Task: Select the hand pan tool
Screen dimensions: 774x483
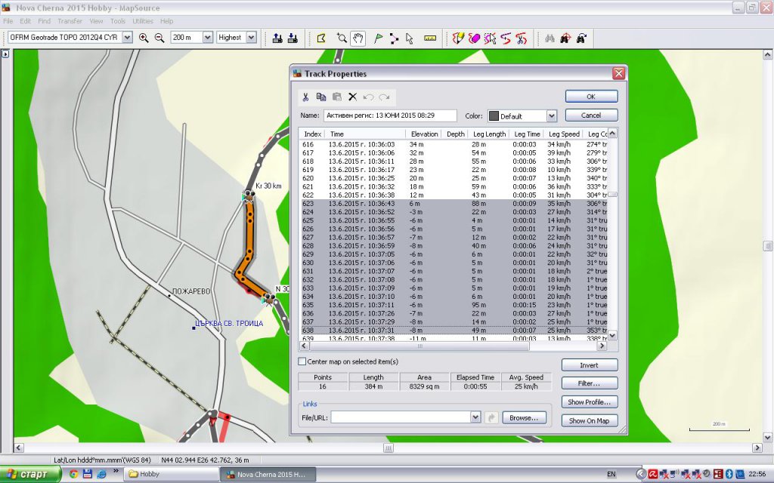Action: [x=358, y=38]
